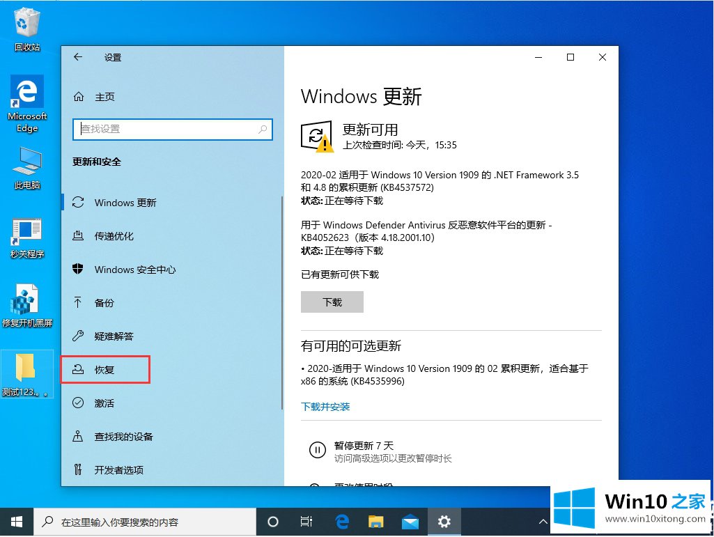Select the 恢复 recovery icon
This screenshot has width=714, height=537.
pos(78,369)
